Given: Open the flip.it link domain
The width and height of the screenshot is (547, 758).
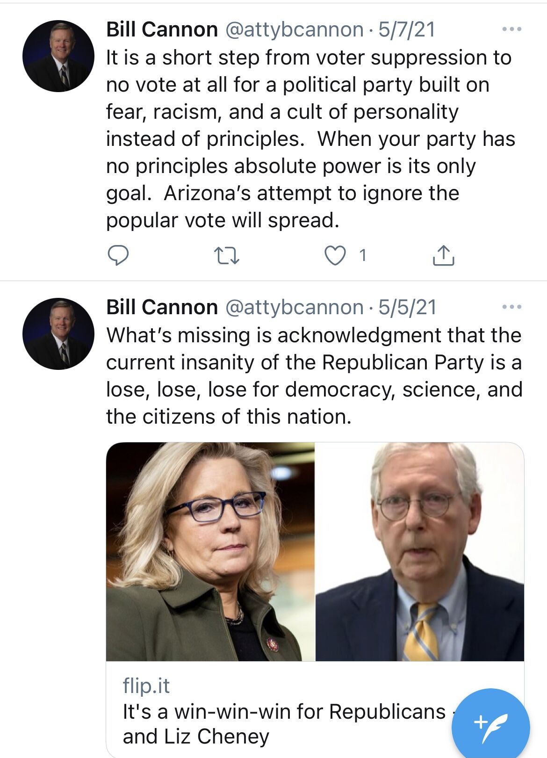Looking at the screenshot, I should pyautogui.click(x=146, y=686).
